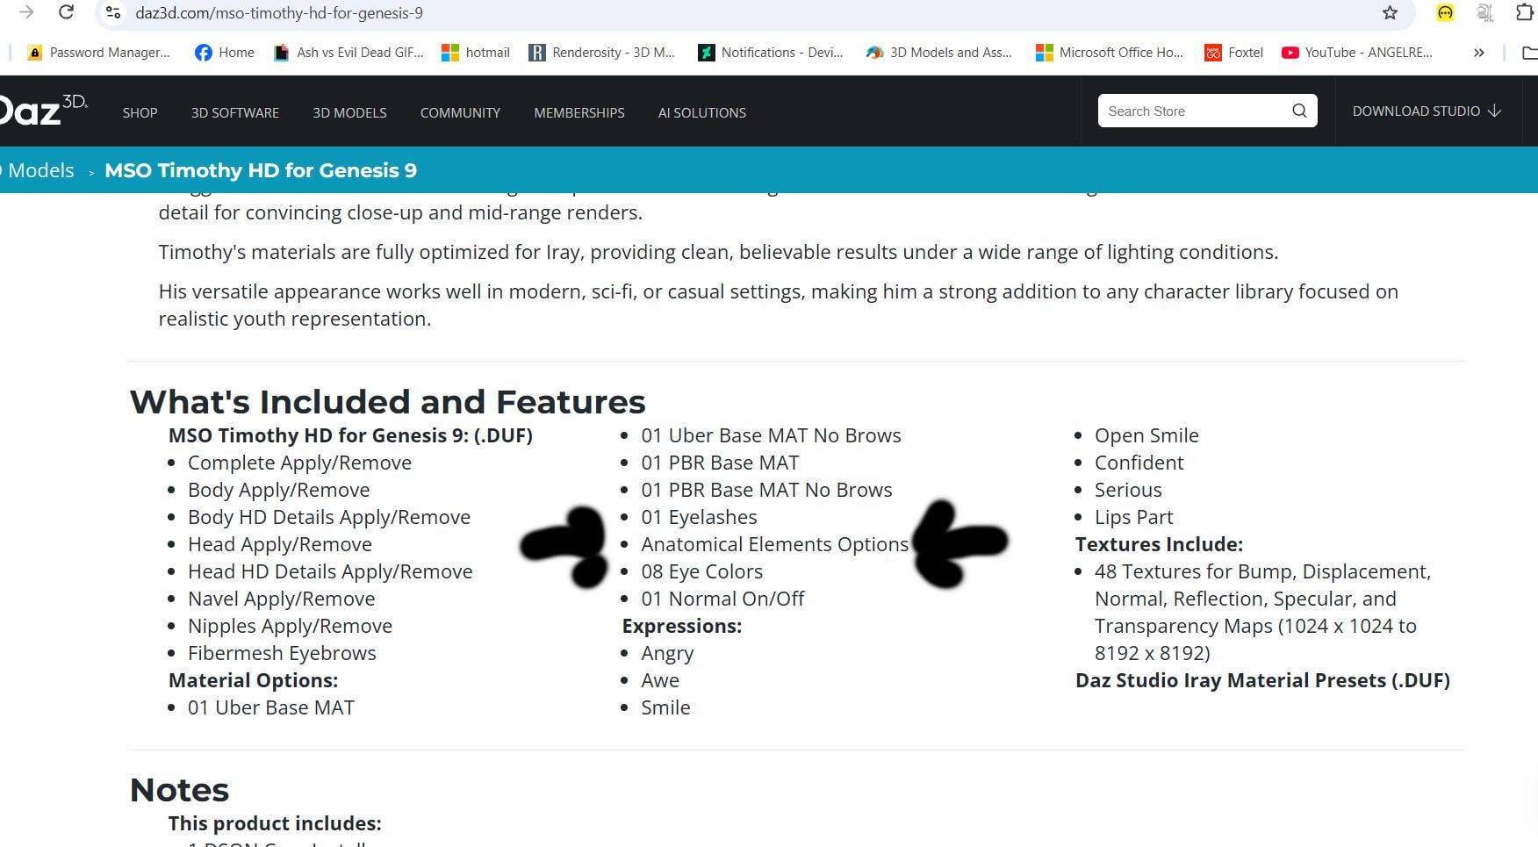Viewport: 1538px width, 847px height.
Task: Click the 'Lips Part' expression item
Action: (1133, 517)
